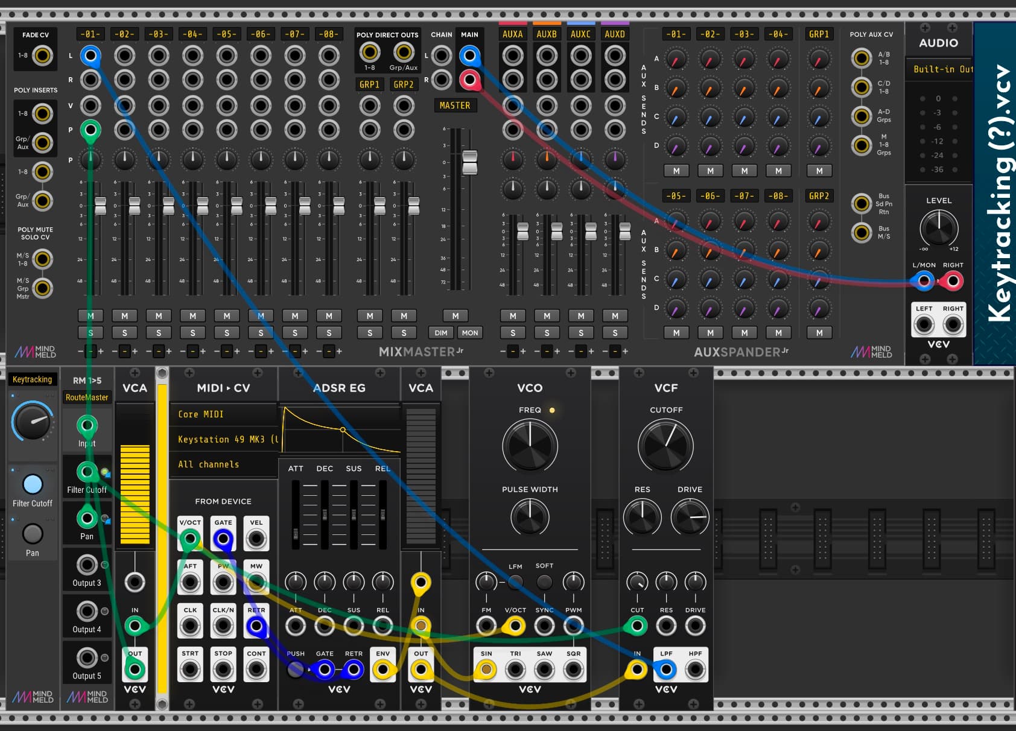Click the VCF LPF output jack

(x=666, y=669)
